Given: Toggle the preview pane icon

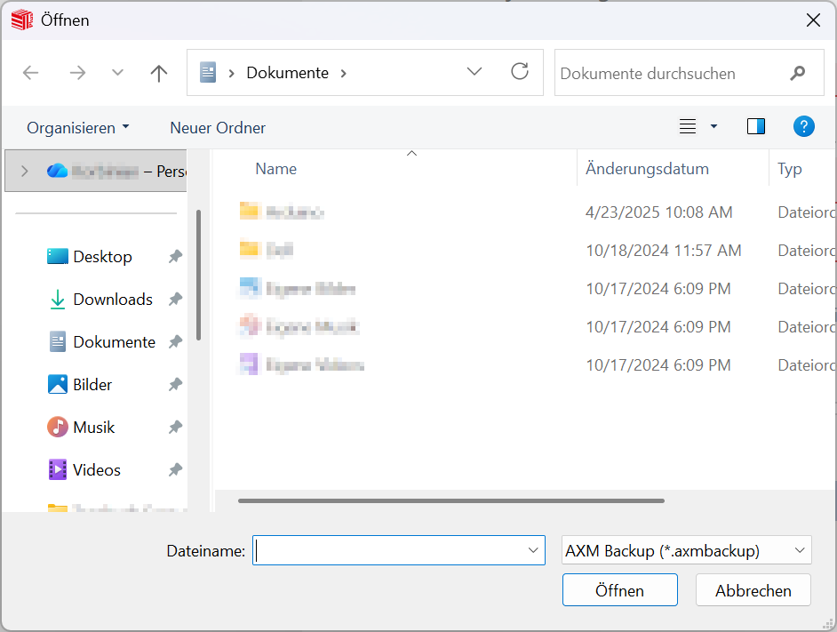Looking at the screenshot, I should 756,126.
